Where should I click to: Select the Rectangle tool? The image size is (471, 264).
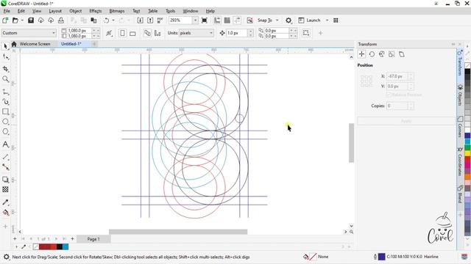point(5,111)
